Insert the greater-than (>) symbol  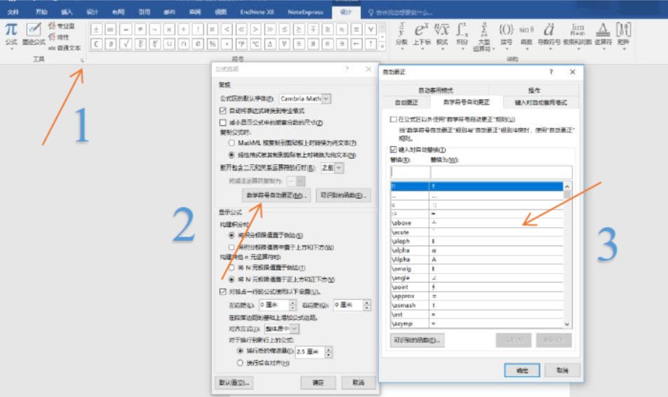[x=255, y=29]
